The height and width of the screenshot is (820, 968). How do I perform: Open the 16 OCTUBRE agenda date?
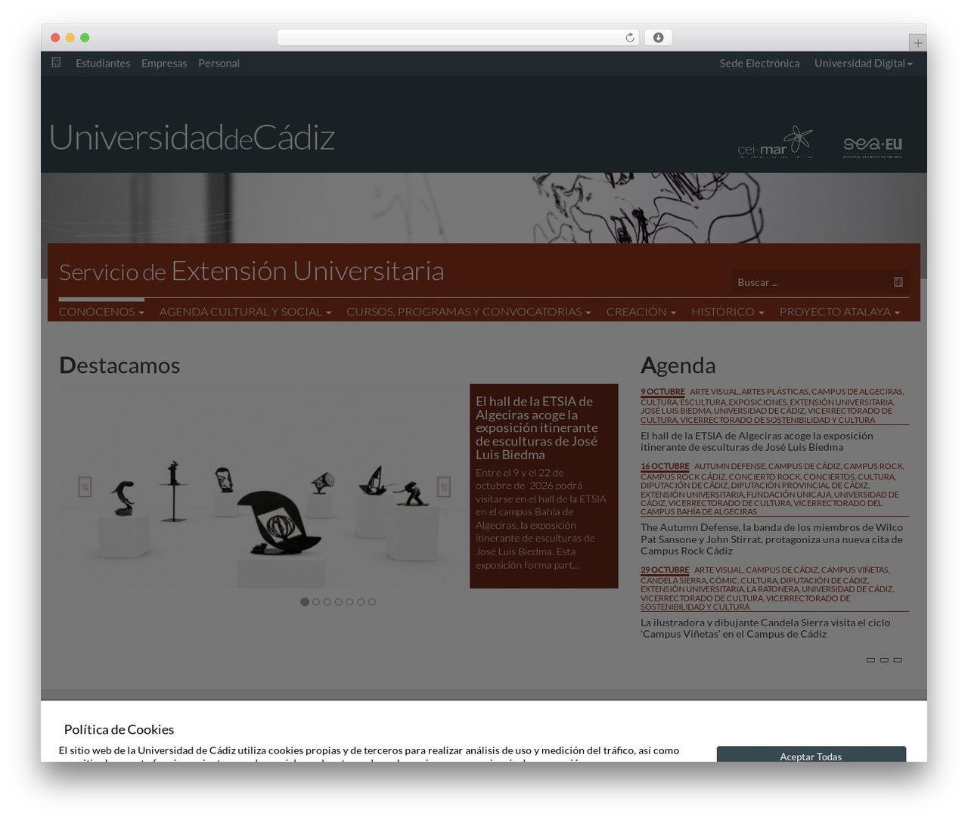(665, 467)
